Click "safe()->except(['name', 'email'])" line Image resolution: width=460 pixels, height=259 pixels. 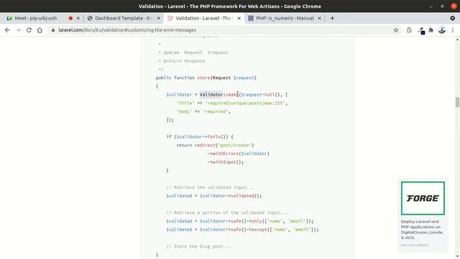point(275,230)
